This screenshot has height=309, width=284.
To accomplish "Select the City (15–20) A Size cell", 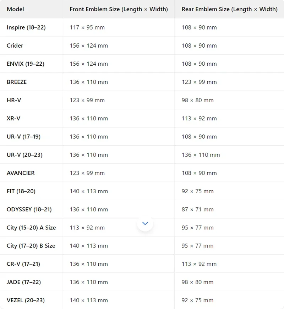I will 31,228.
